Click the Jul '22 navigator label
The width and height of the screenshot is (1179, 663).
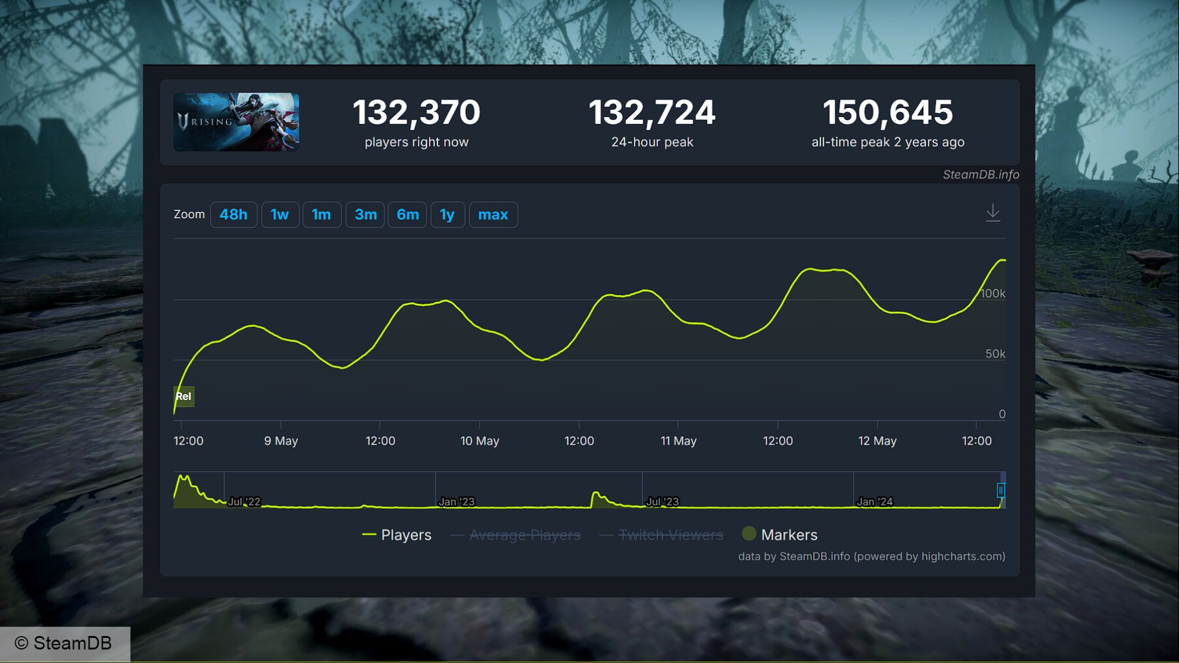coord(244,502)
